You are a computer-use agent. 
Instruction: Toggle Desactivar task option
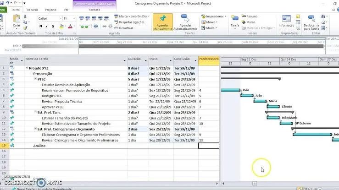124,28
